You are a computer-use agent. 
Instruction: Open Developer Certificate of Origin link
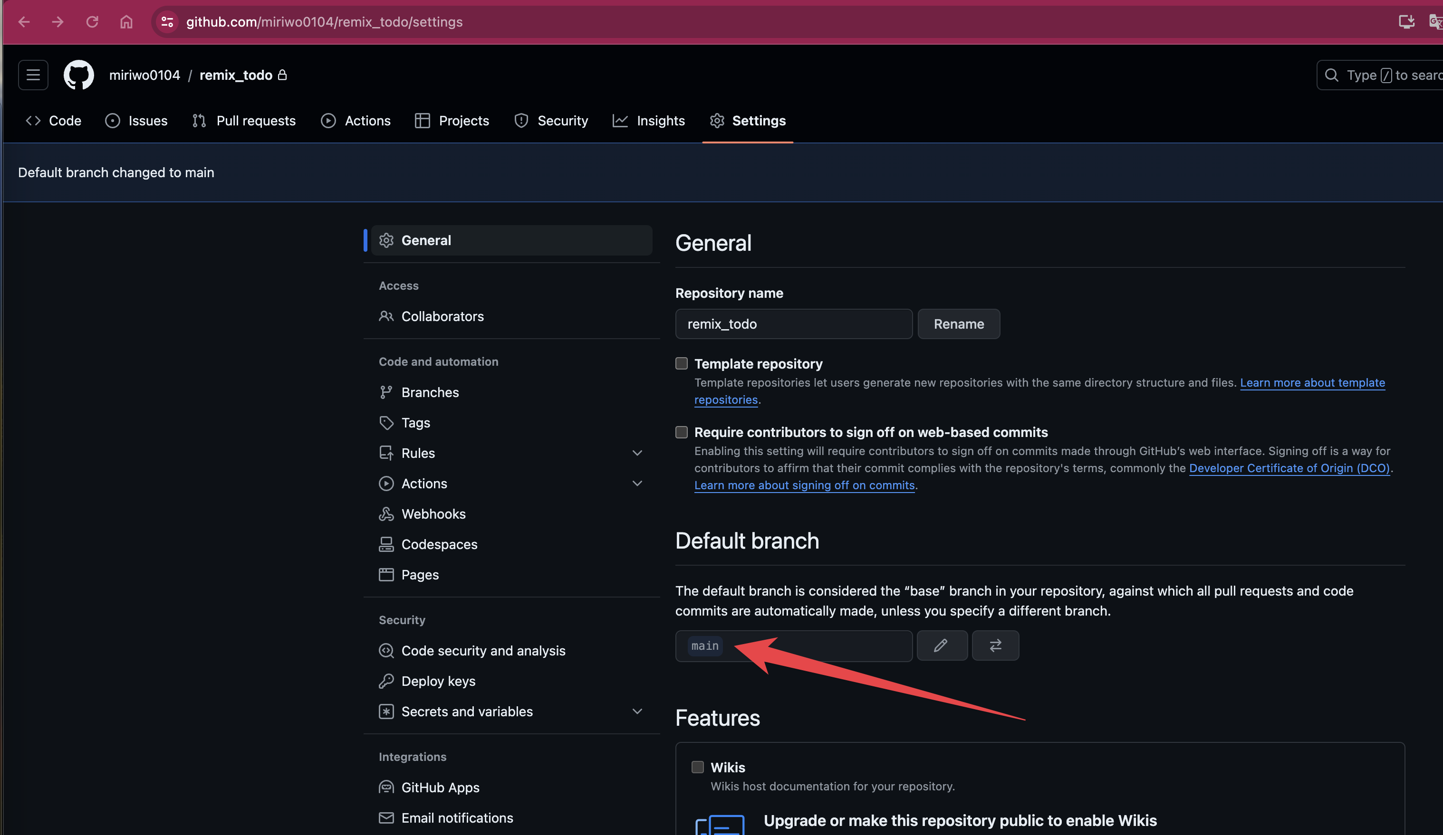1289,468
